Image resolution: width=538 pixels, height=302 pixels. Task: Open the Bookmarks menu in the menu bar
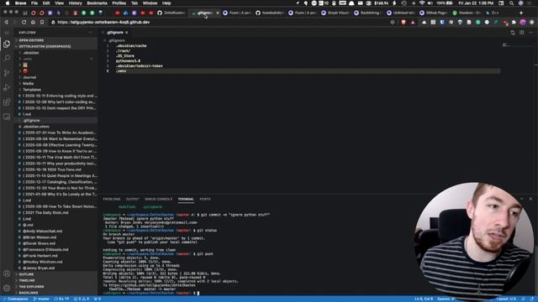tap(97, 3)
